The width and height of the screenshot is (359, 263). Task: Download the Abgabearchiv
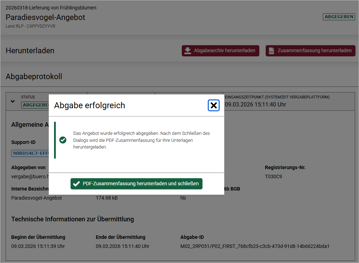coord(220,51)
